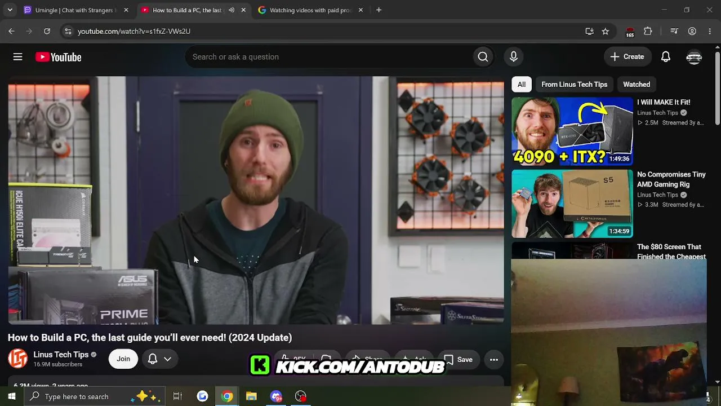721x406 pixels.
Task: Click the video title heading text
Action: coord(150,338)
